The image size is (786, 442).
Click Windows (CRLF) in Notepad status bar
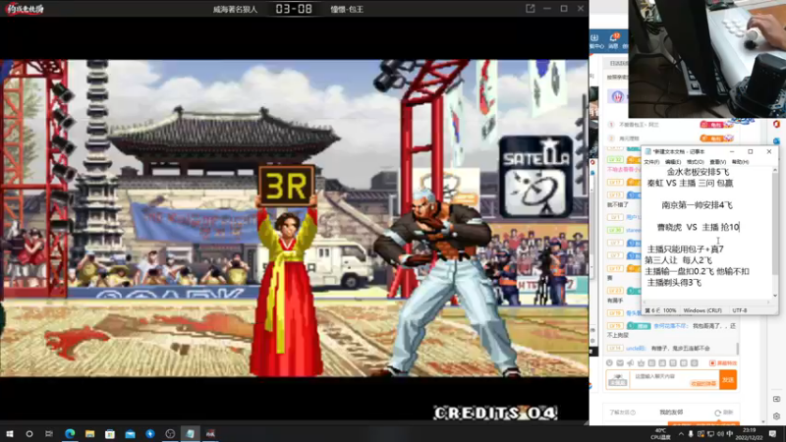702,310
